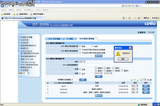Check the Friday checkbox
This screenshot has width=160, height=106.
coord(113,71)
